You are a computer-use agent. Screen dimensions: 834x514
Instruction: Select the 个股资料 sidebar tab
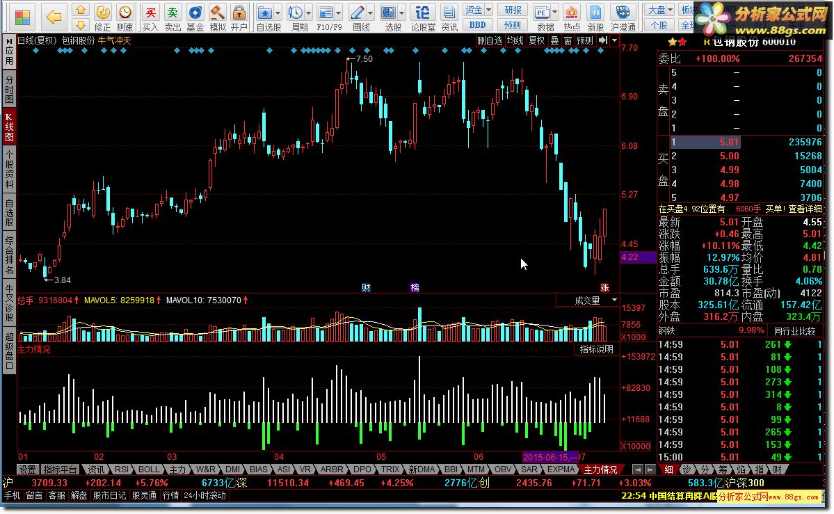(9, 170)
